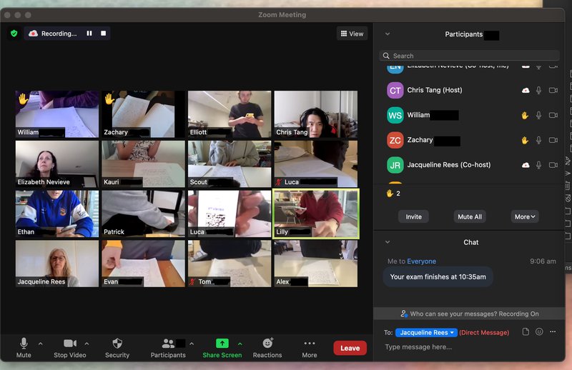This screenshot has width=572, height=370.
Task: Toggle Chris Tang's microphone icon
Action: click(539, 90)
